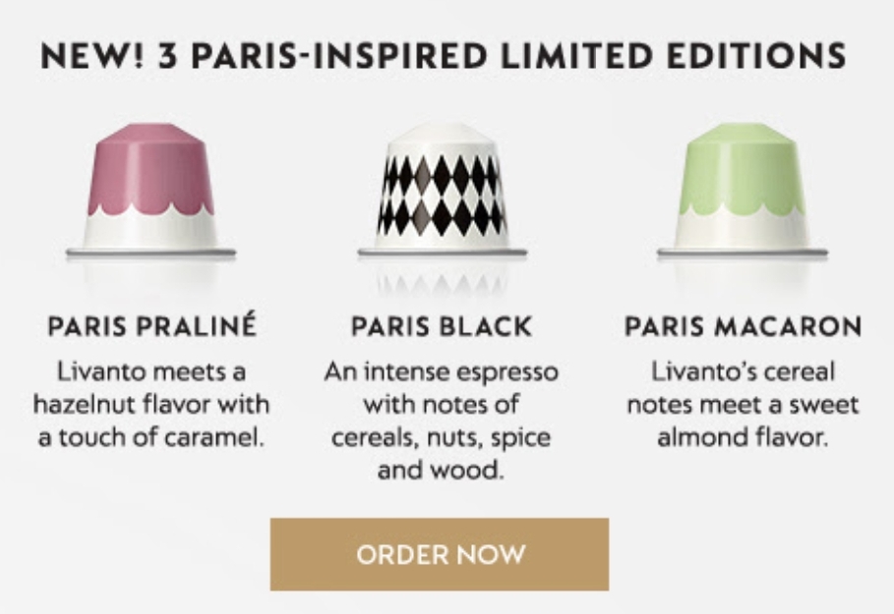Screen dimensions: 894x614
Task: Click the ORDER NOW button
Action: [440, 554]
